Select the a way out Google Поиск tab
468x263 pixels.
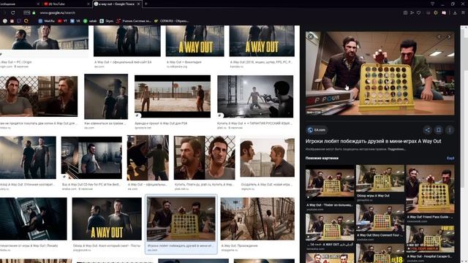[x=117, y=4]
